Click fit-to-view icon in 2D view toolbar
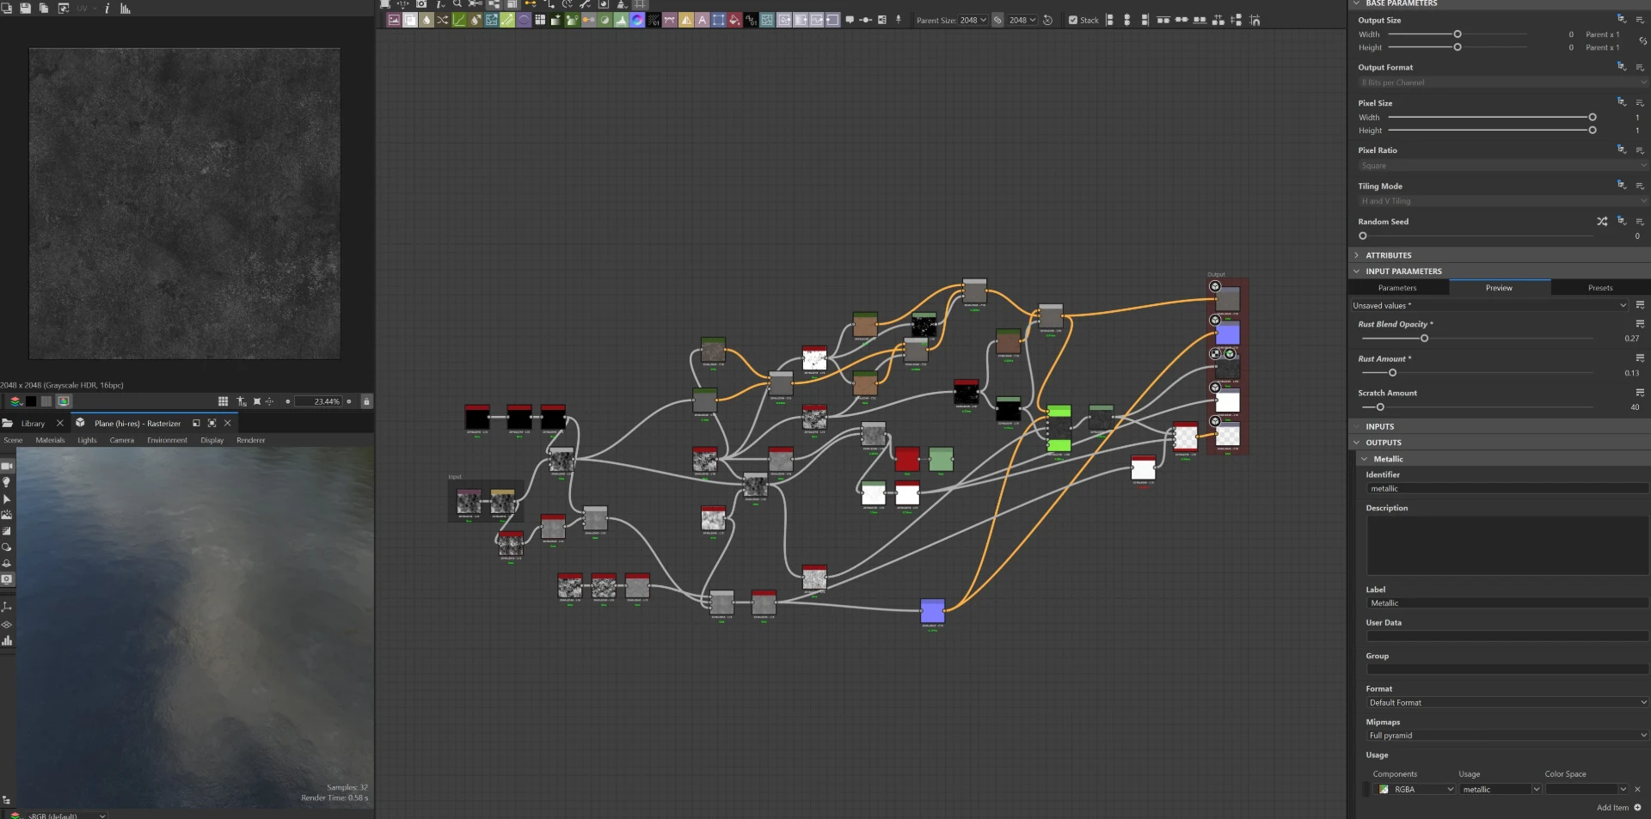The image size is (1651, 819). point(256,401)
